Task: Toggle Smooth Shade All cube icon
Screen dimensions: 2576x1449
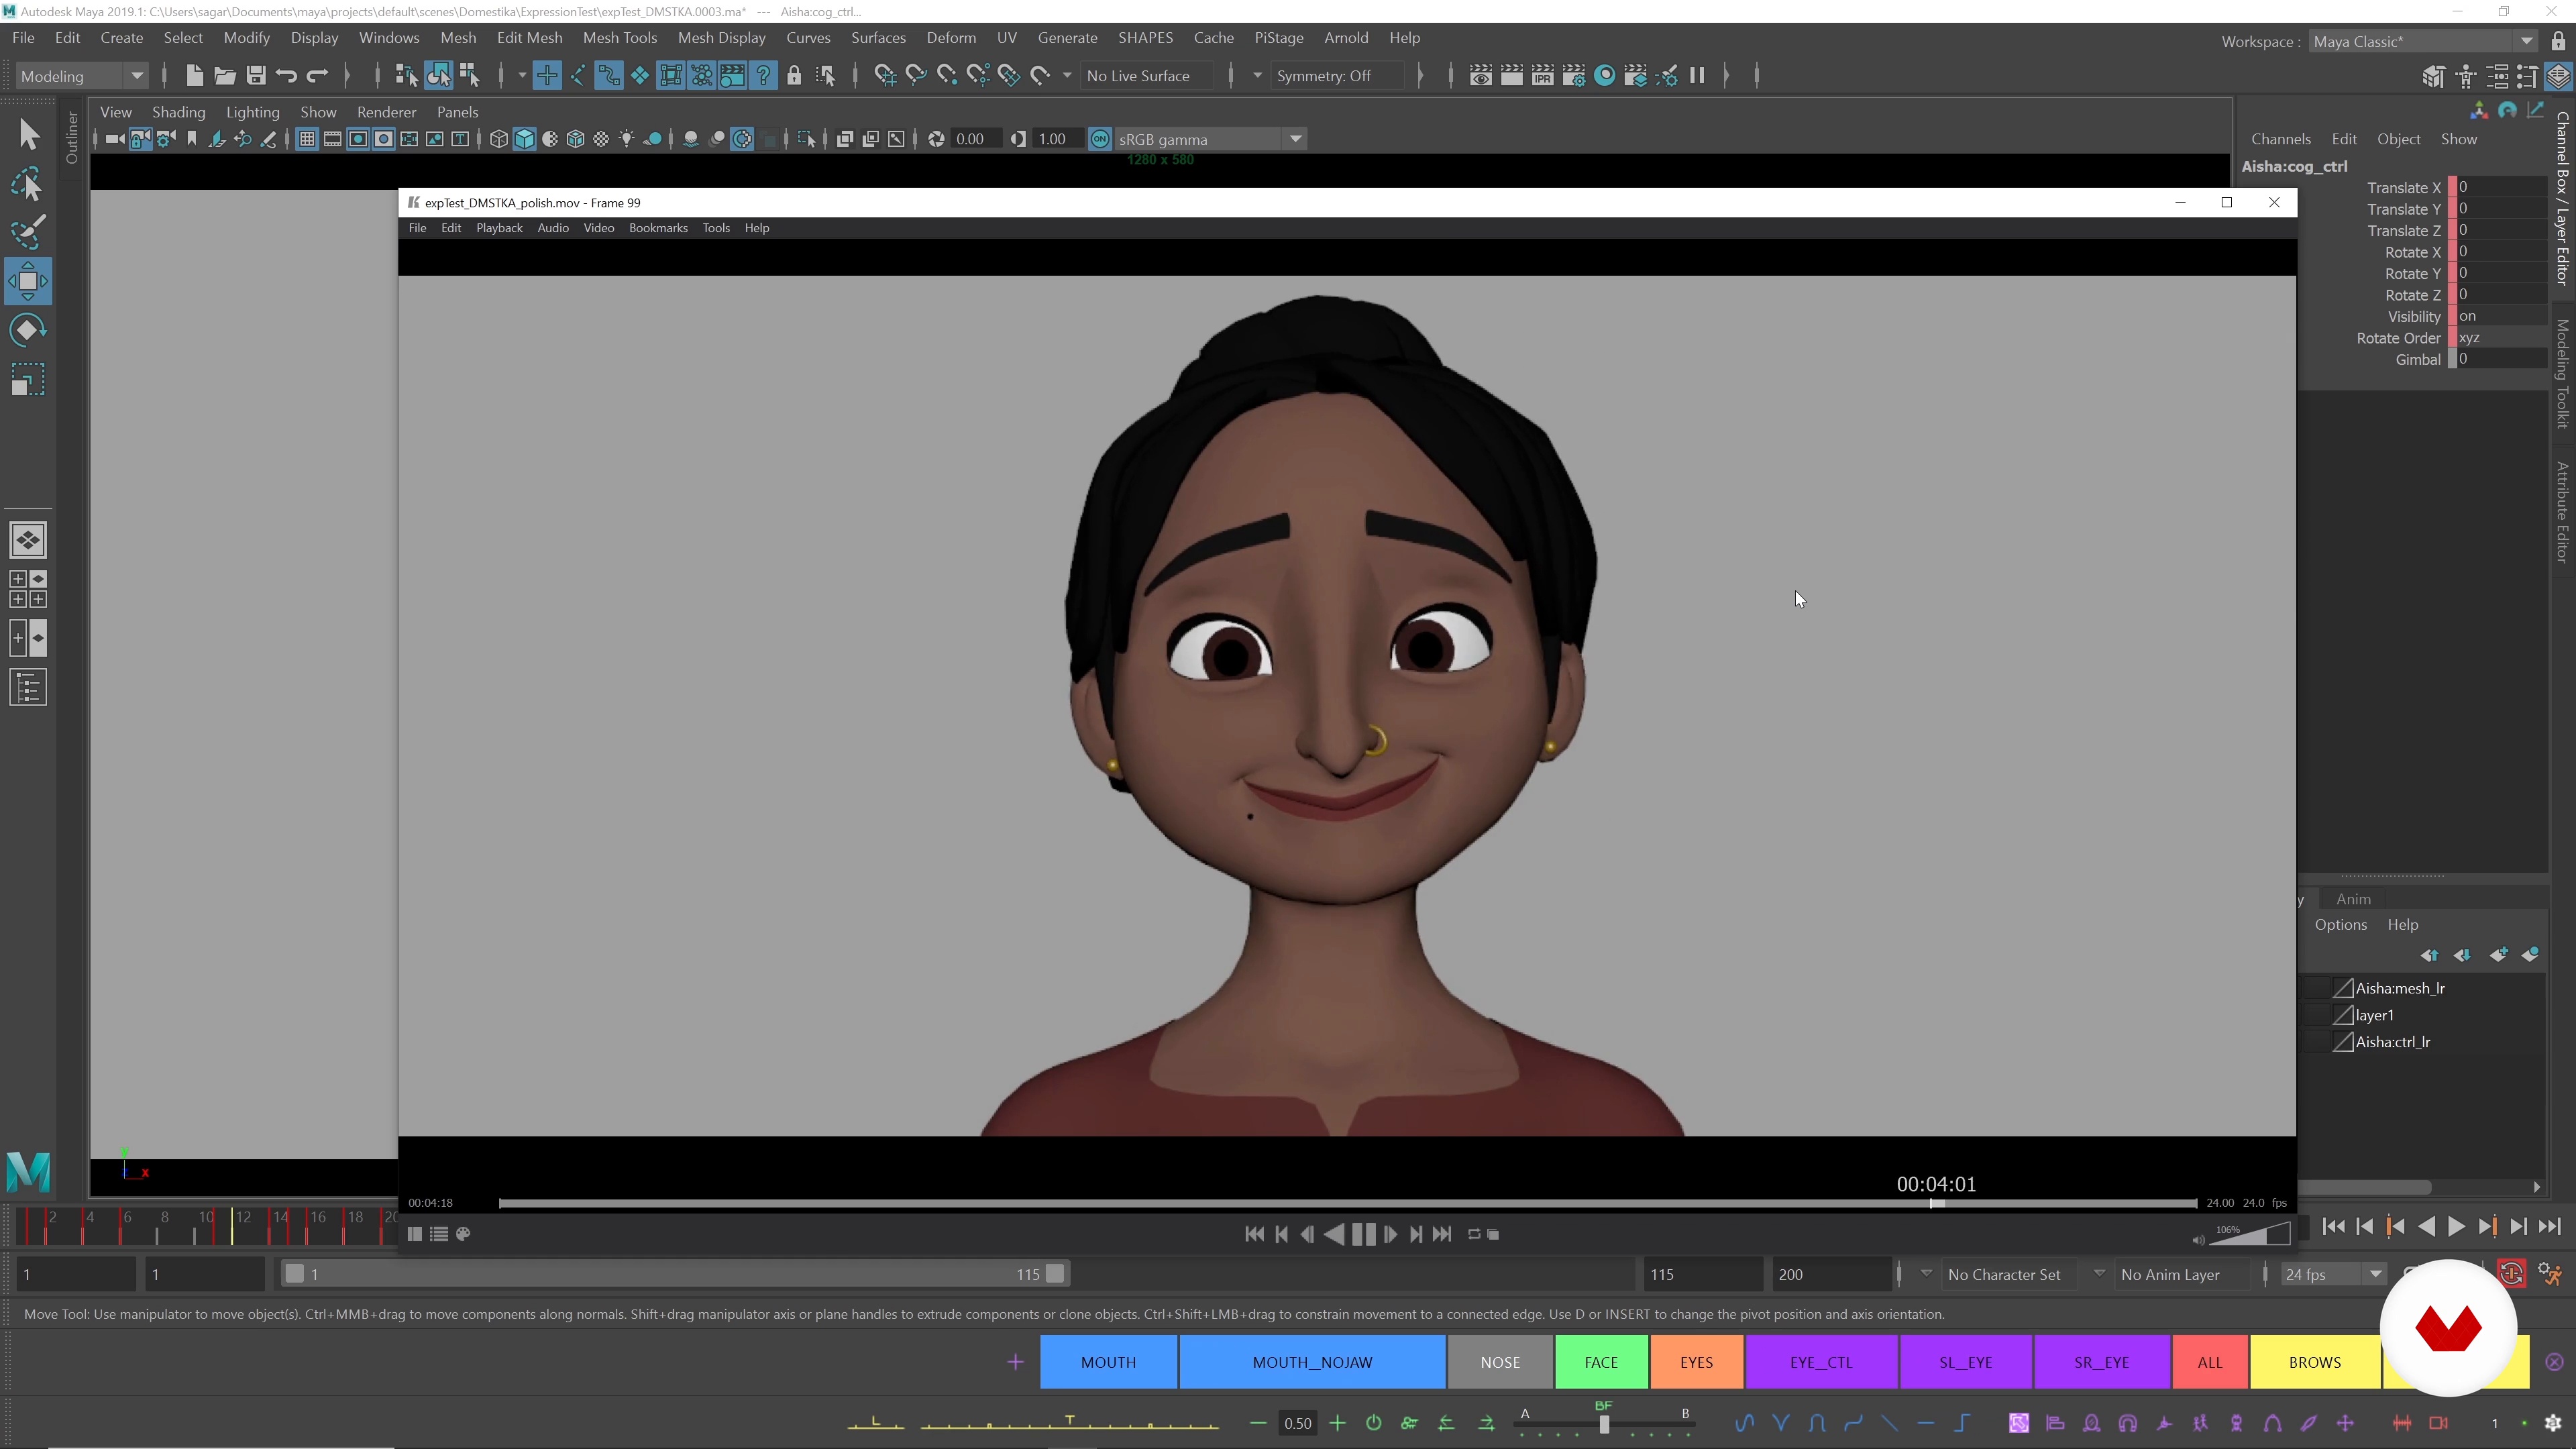Action: [525, 139]
